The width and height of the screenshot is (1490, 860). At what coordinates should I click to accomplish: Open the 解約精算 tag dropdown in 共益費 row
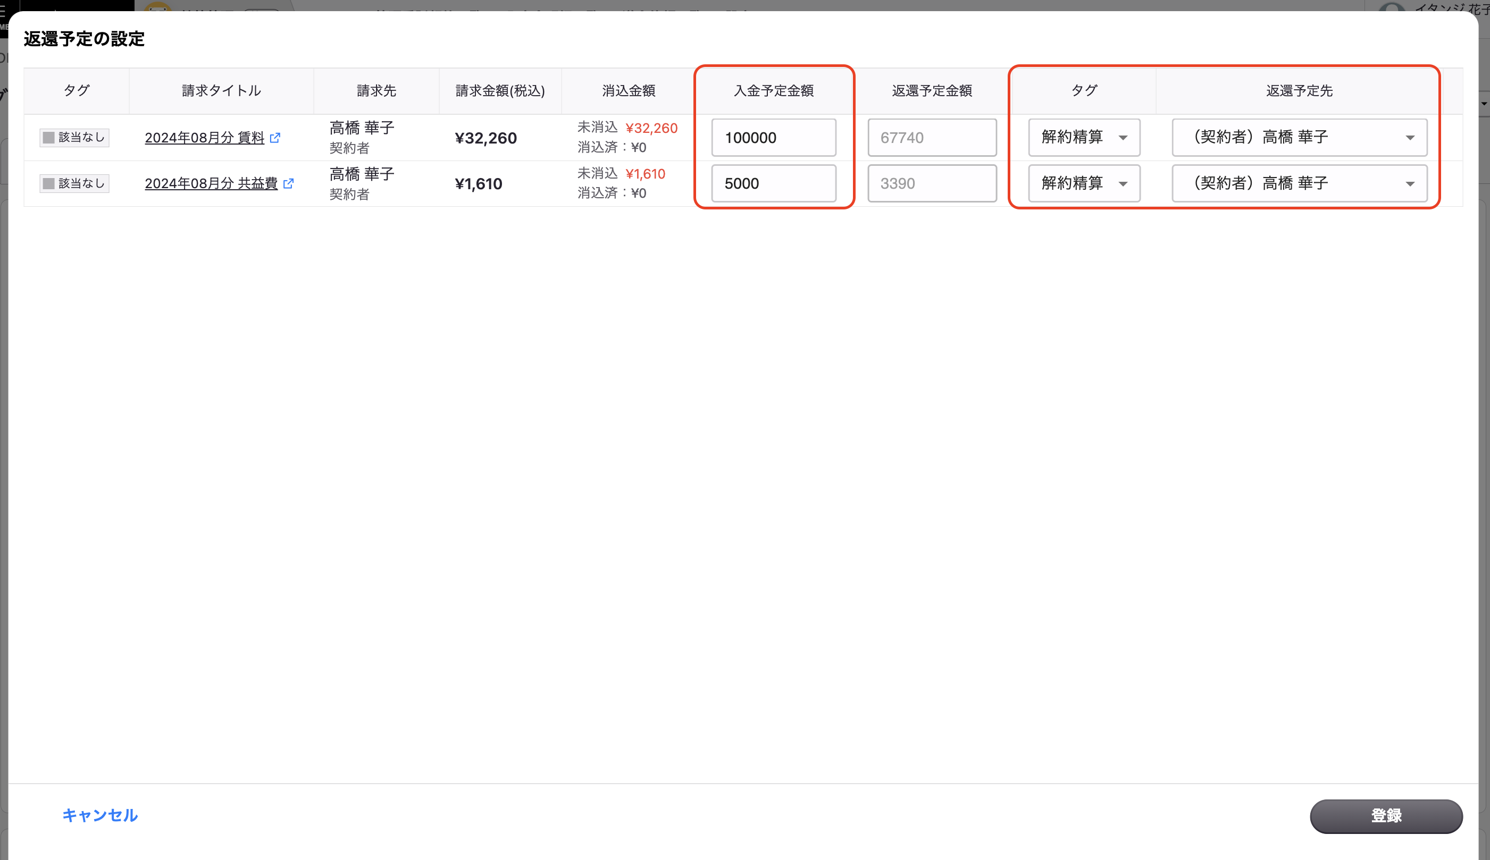pyautogui.click(x=1084, y=184)
